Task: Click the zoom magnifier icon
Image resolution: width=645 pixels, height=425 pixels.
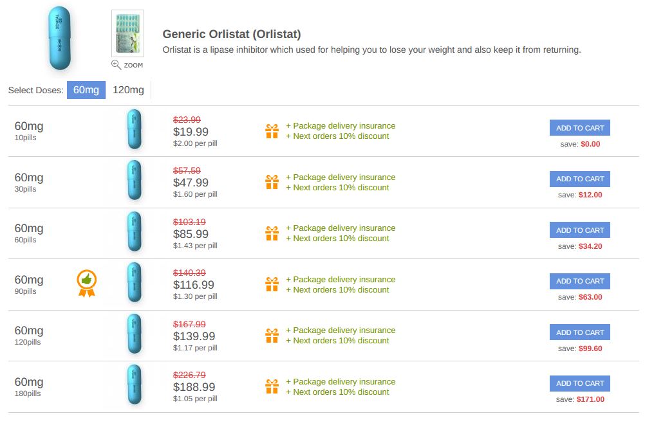Action: [116, 64]
